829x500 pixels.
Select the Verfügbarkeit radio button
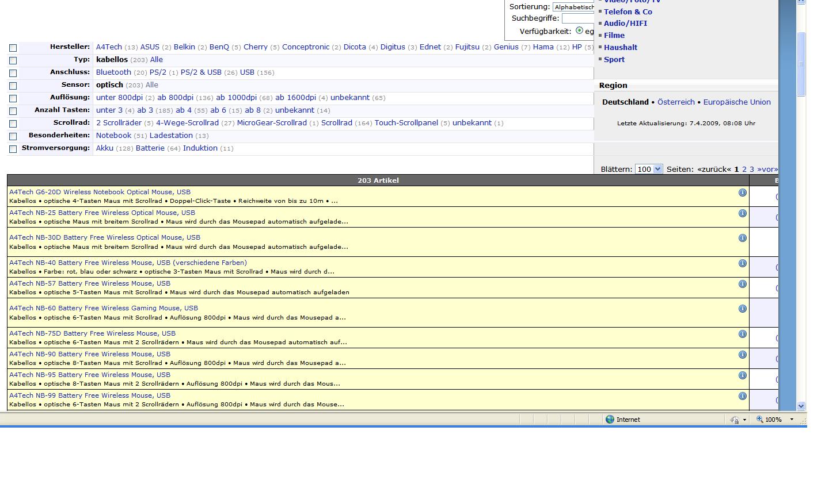(x=579, y=30)
